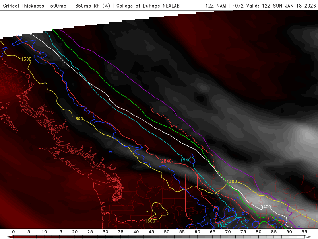This screenshot has height=239, width=318.
Task: Click the colorbar tick label 20
Action: click(75, 232)
